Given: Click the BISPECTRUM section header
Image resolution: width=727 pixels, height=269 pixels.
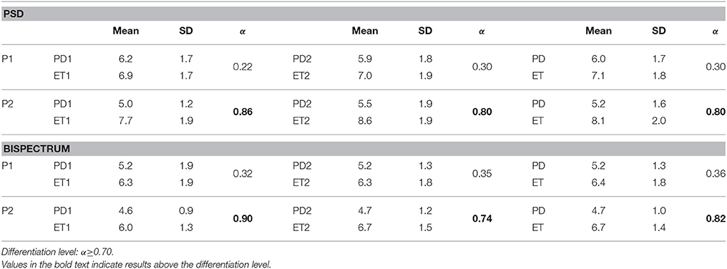Looking at the screenshot, I should coord(363,148).
